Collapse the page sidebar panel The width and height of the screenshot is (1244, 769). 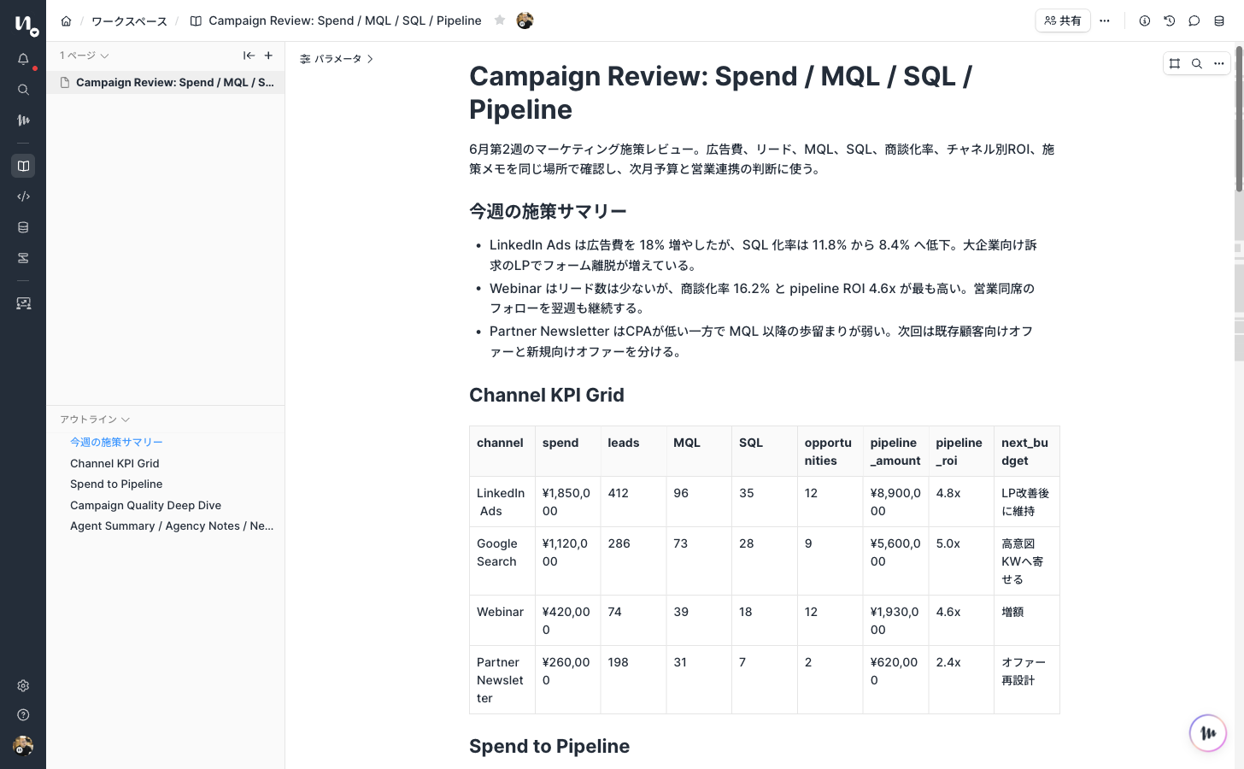(x=249, y=56)
